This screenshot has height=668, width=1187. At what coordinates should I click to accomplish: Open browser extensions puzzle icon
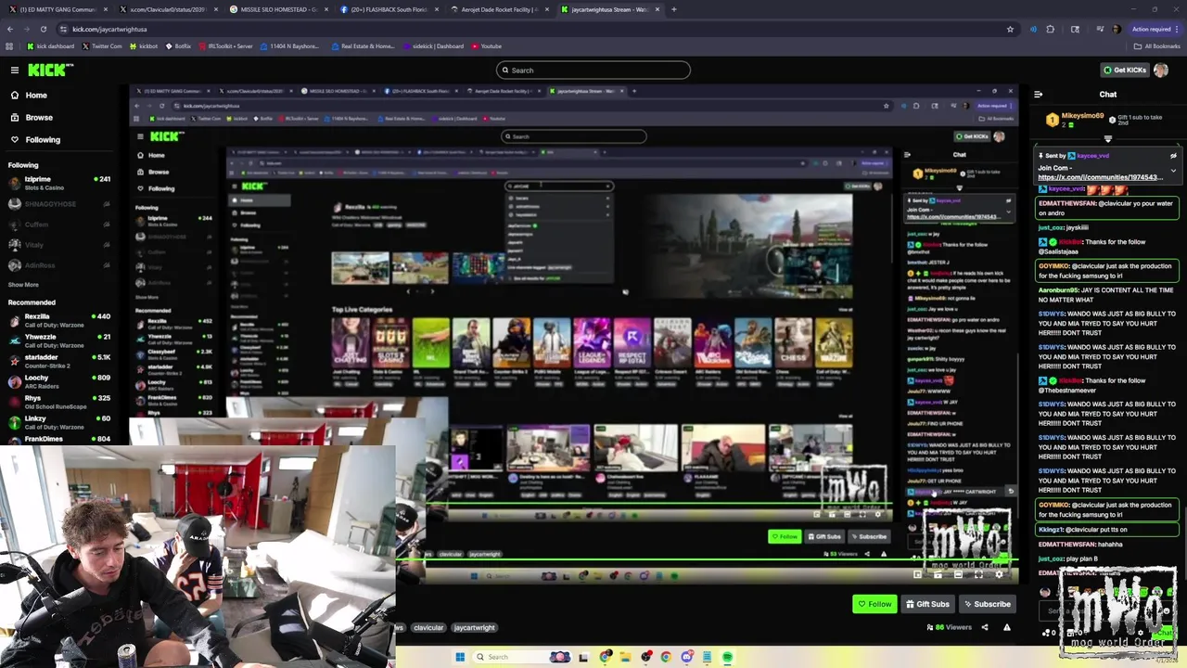click(1050, 29)
